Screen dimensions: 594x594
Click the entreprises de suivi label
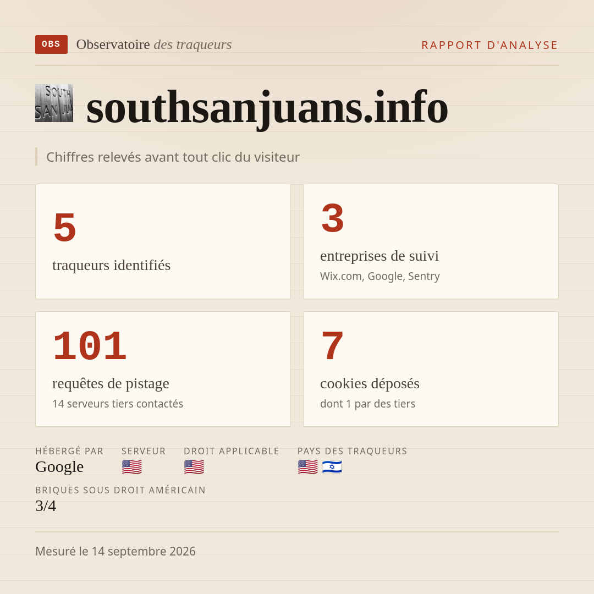pyautogui.click(x=380, y=256)
